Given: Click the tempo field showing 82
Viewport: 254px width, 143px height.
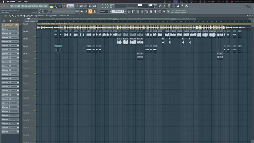Looking at the screenshot, I should point(71,6).
